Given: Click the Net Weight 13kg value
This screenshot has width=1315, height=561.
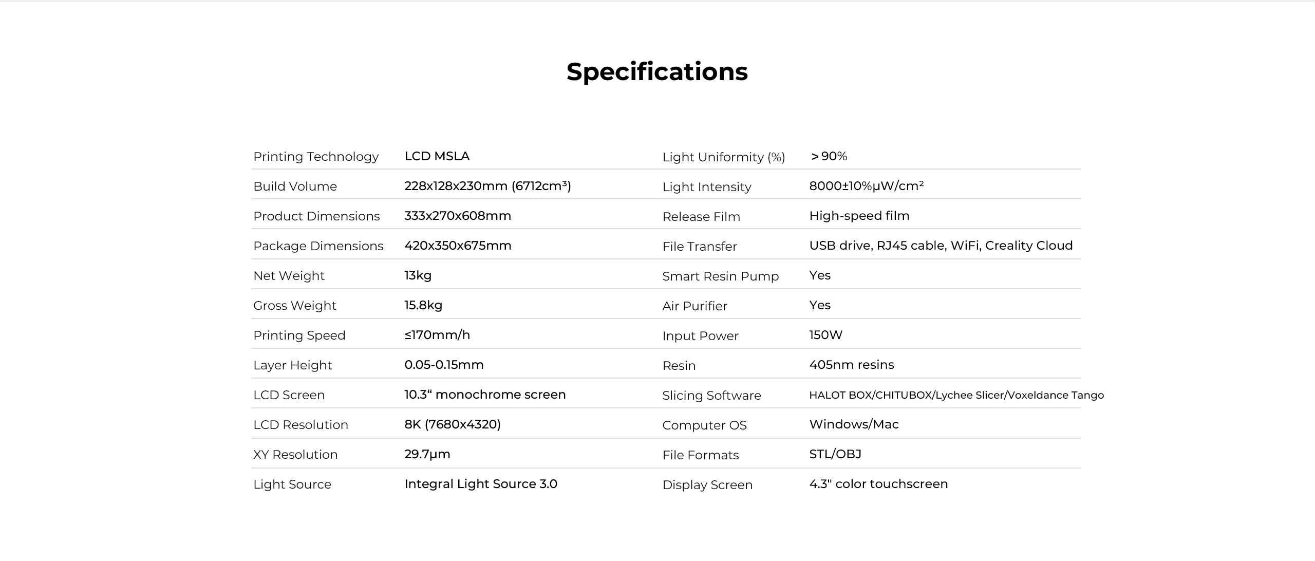Looking at the screenshot, I should coord(418,275).
